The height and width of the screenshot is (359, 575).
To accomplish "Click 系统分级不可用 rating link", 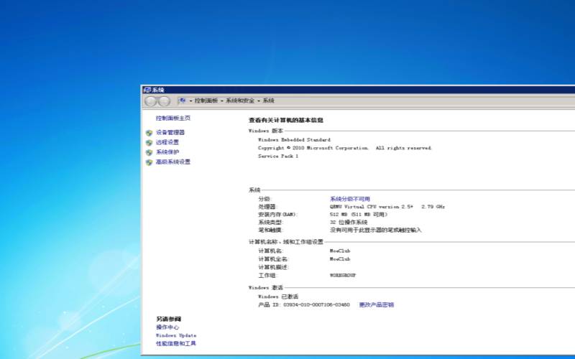I will click(350, 199).
